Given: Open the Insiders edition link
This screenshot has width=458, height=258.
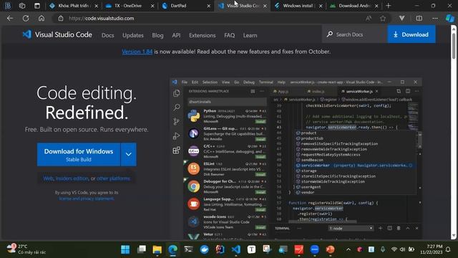Looking at the screenshot, I should 72,178.
